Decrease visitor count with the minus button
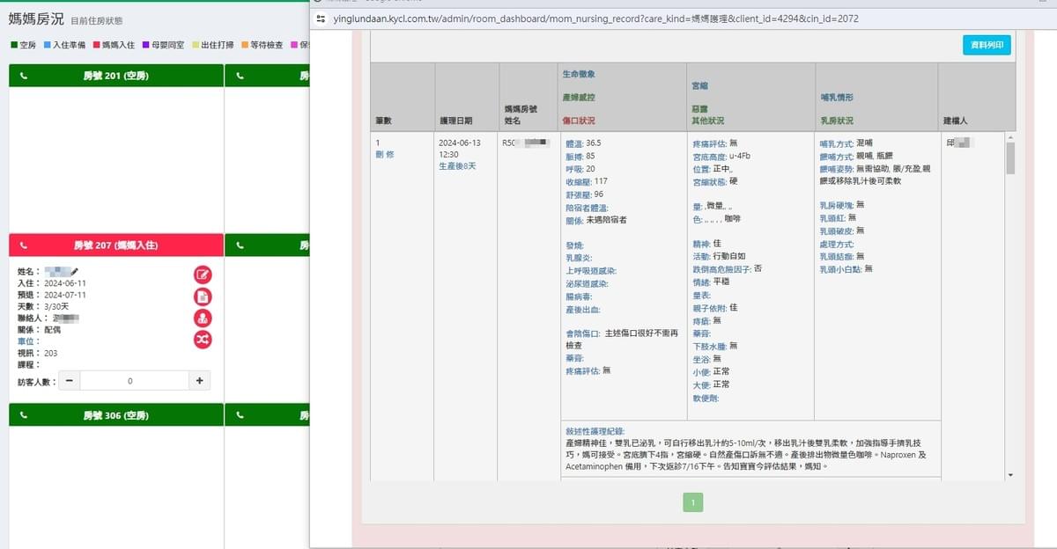The height and width of the screenshot is (549, 1057). tap(70, 381)
